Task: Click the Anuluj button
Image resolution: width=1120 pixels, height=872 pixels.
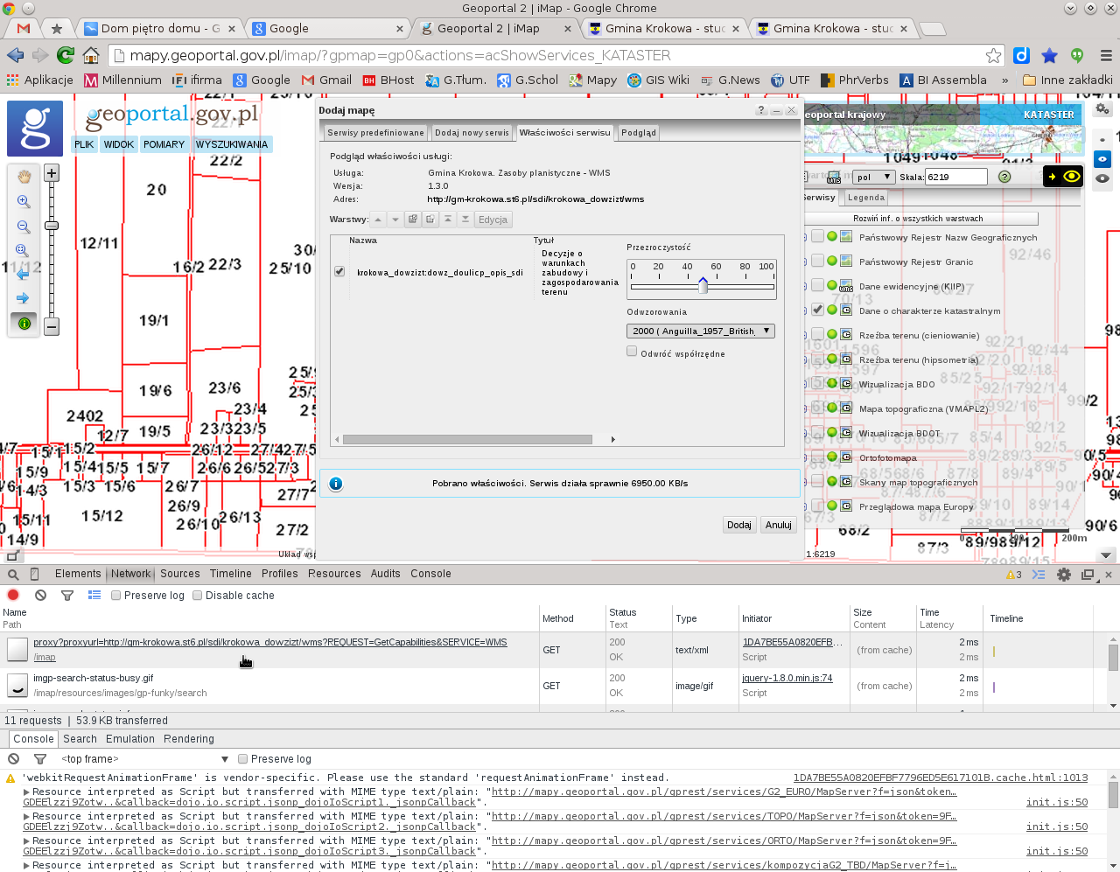Action: point(779,525)
